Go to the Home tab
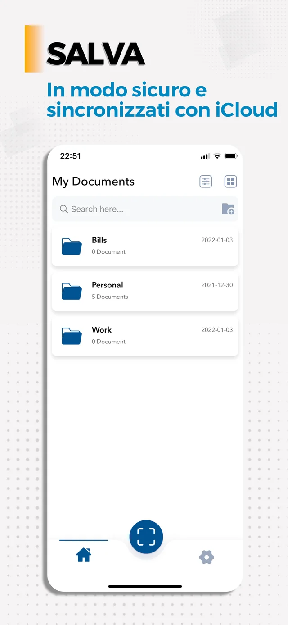Image resolution: width=288 pixels, height=625 pixels. coord(84,555)
